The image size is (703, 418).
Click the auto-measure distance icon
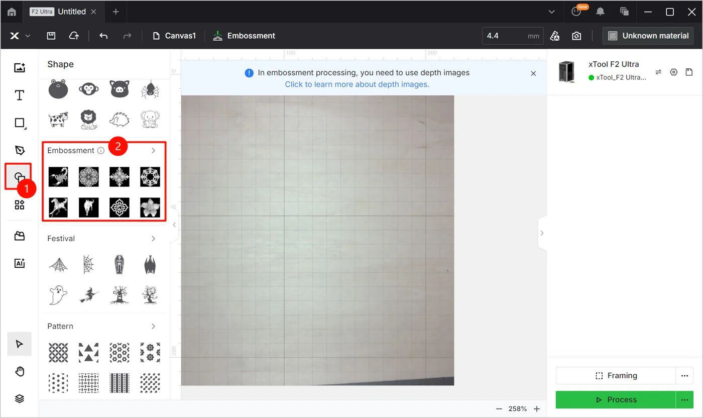(x=555, y=36)
